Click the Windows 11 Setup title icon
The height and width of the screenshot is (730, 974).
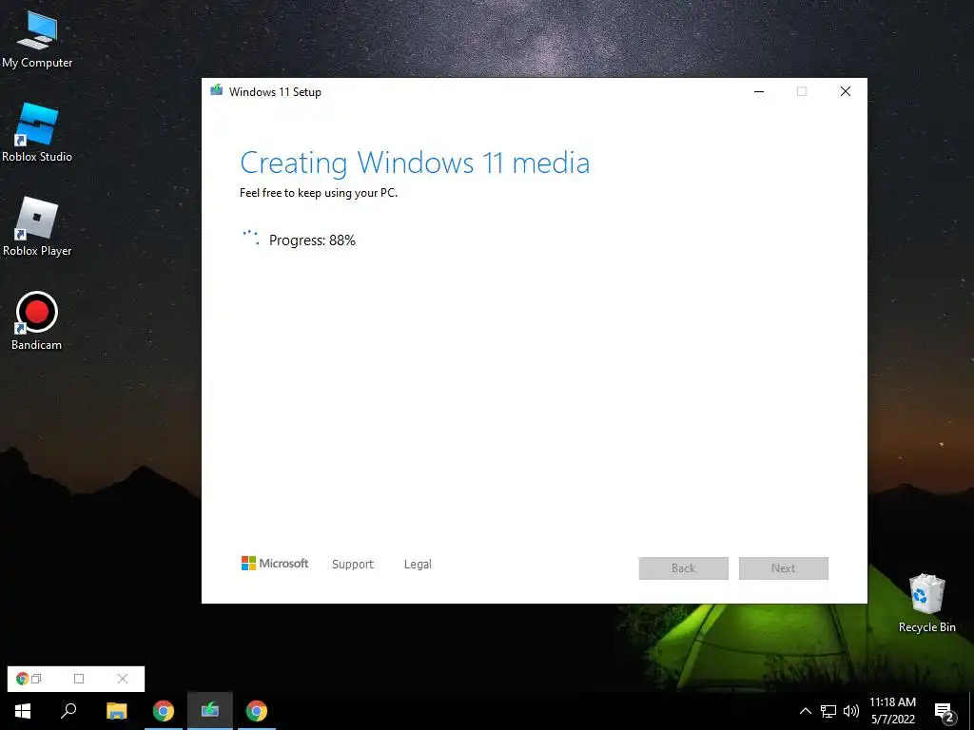point(216,90)
